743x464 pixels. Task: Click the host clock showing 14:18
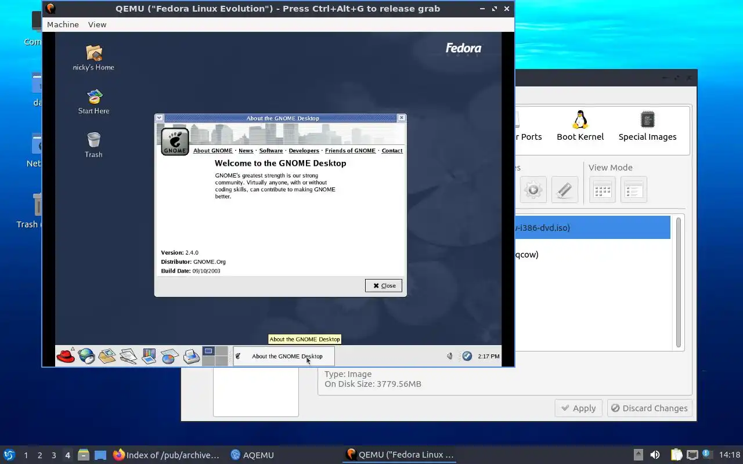[x=730, y=455]
